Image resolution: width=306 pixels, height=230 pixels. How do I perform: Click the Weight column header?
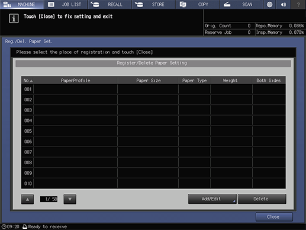pos(231,81)
